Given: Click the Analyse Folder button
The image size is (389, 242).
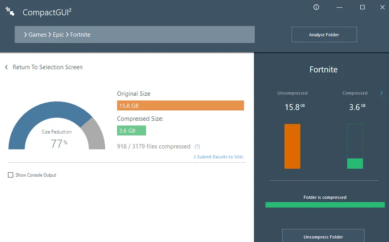Looking at the screenshot, I should point(324,35).
